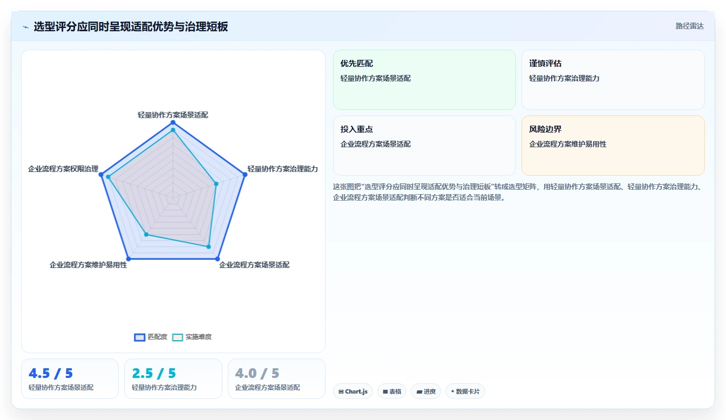
Task: Click the description paragraph beginning 这张图把
Action: coord(517,192)
